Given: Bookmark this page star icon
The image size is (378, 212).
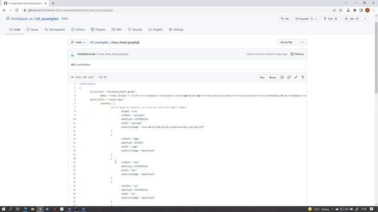Looking at the screenshot, I should (x=341, y=11).
